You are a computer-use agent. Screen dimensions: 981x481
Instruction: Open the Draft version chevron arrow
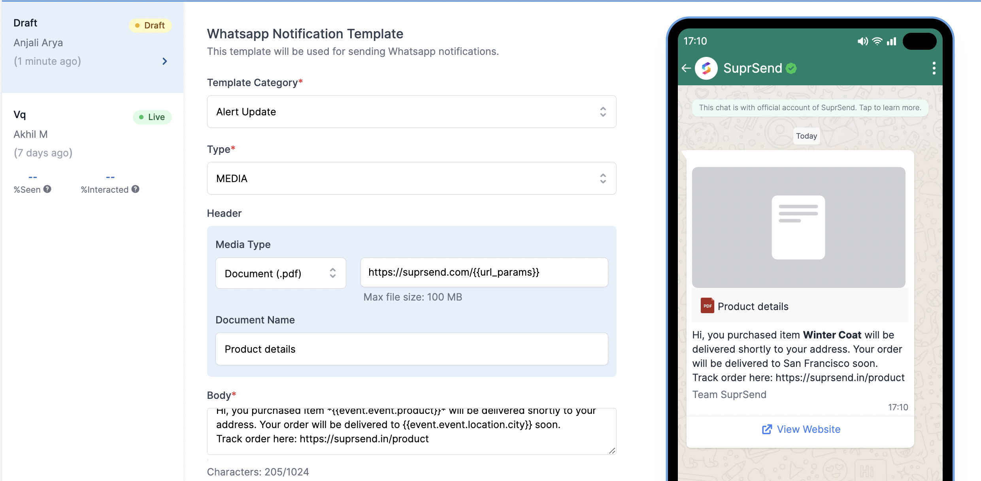165,61
